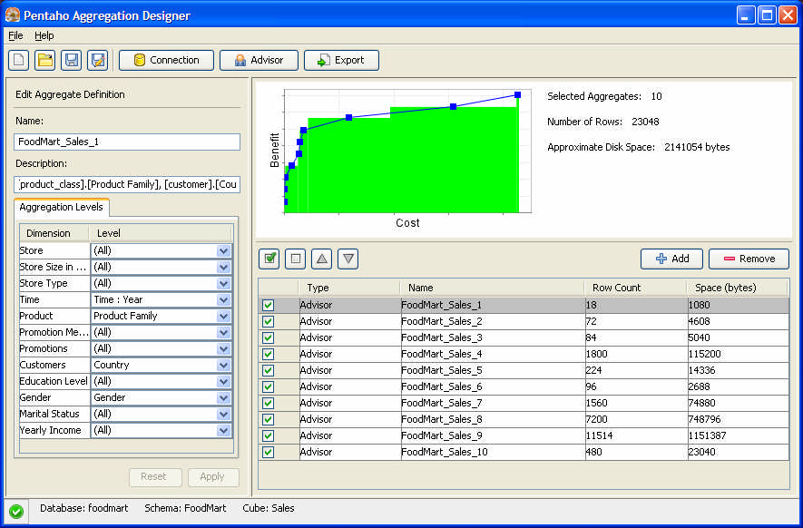The width and height of the screenshot is (803, 528).
Task: Click the Open folder toolbar icon
Action: pos(45,61)
